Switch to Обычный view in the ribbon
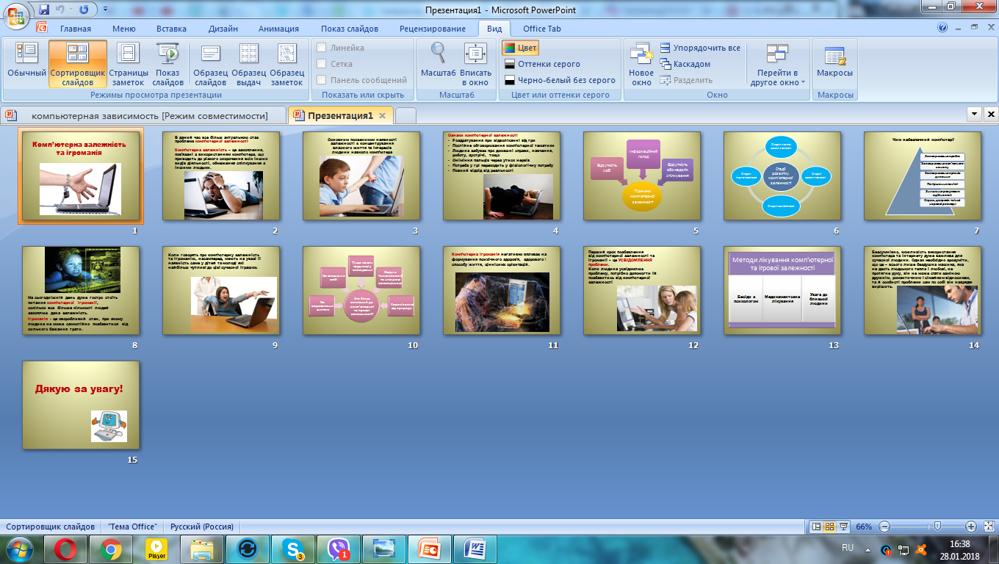999x564 pixels. [27, 63]
